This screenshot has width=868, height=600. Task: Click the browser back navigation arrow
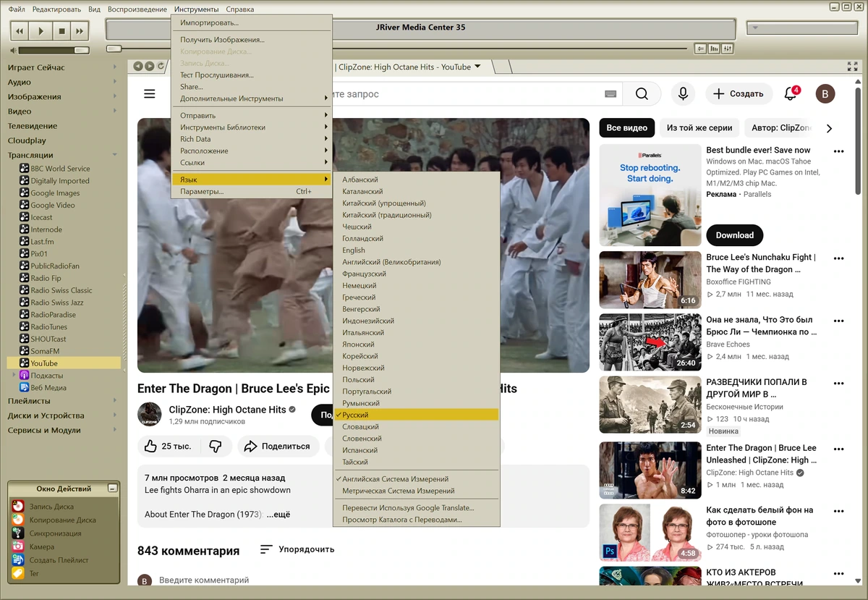138,66
